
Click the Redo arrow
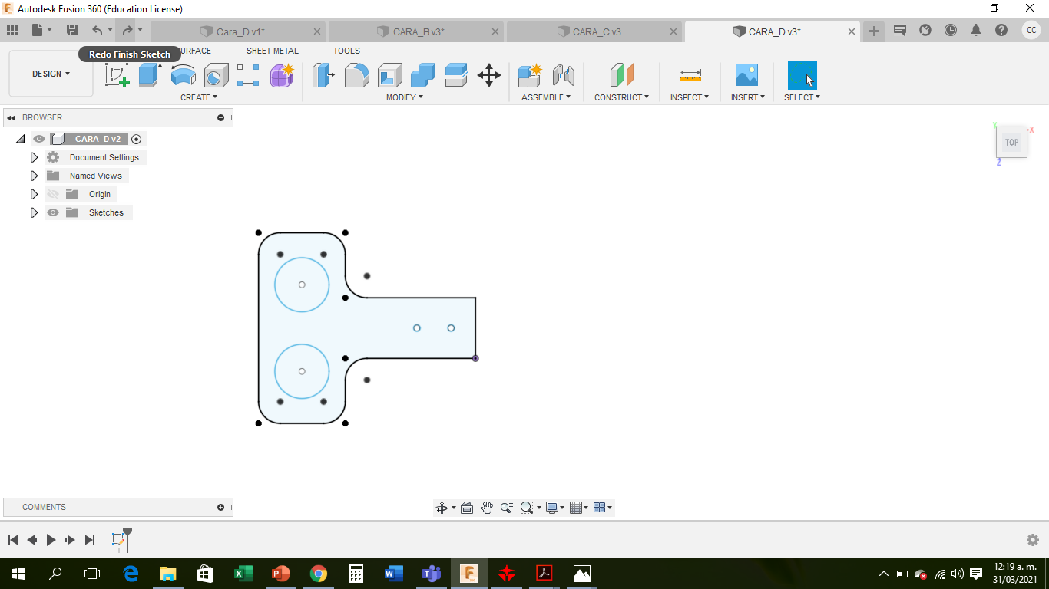[127, 30]
